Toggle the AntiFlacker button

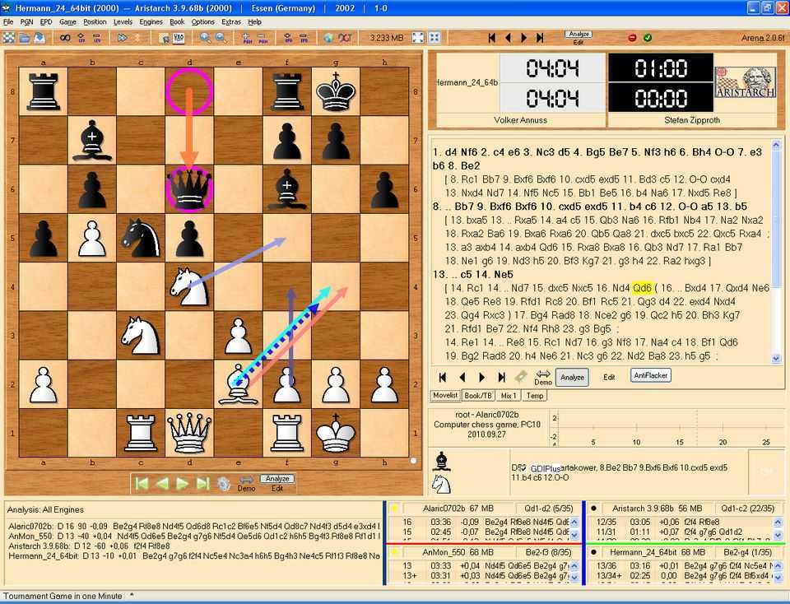[651, 375]
